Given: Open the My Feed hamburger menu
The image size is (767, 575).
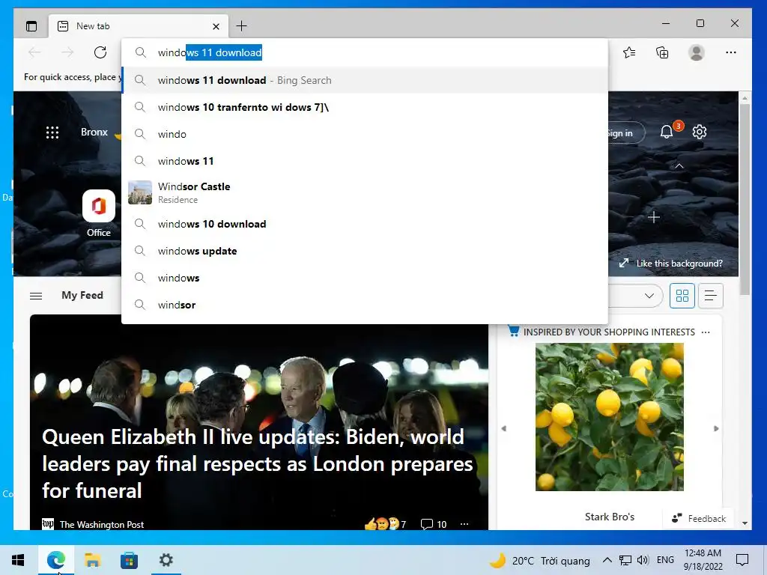Looking at the screenshot, I should click(36, 296).
